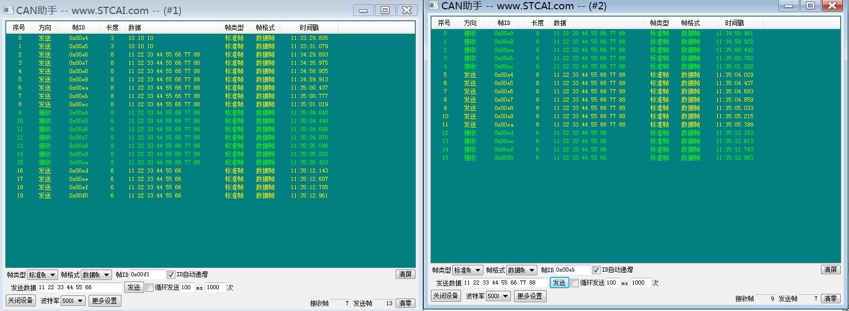Click 数据 column header in window #2
The image size is (849, 311).
(597, 23)
